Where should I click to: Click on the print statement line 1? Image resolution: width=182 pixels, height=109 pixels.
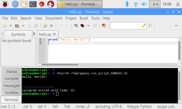pos(69,39)
